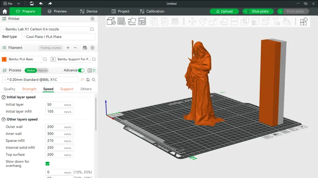The width and height of the screenshot is (318, 178).
Task: Search process settings magnifier icon
Action: (x=94, y=80)
